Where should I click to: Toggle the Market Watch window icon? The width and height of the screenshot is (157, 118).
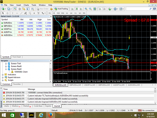click(x=15, y=9)
